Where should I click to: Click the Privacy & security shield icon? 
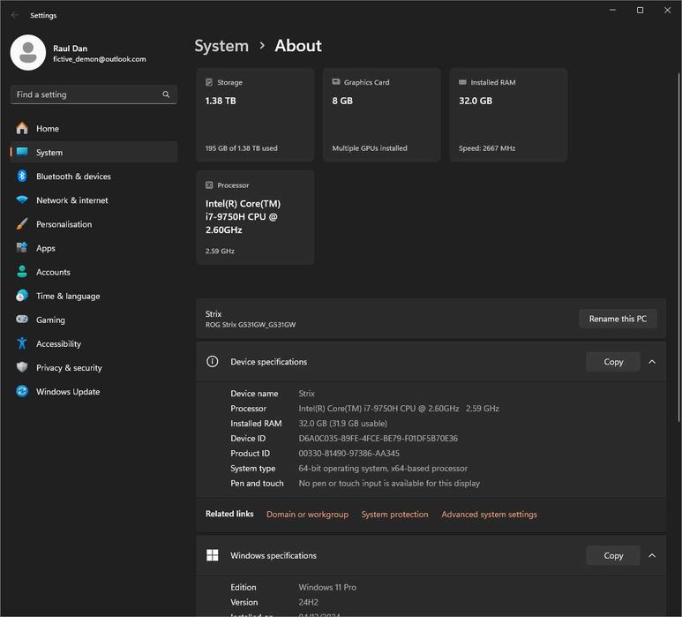22,367
